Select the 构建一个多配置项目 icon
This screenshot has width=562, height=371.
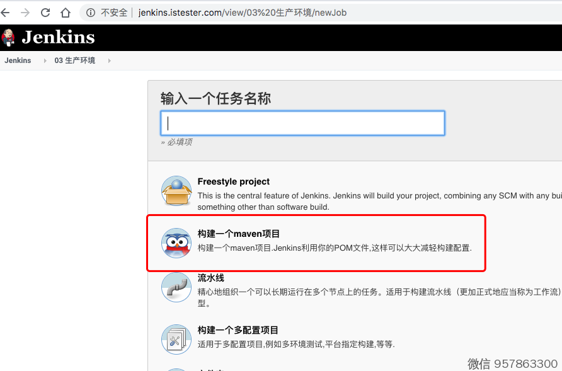(x=176, y=340)
